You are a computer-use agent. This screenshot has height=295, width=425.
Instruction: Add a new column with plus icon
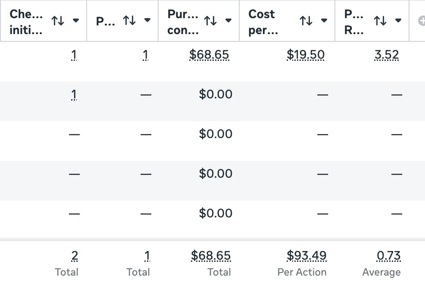[422, 21]
